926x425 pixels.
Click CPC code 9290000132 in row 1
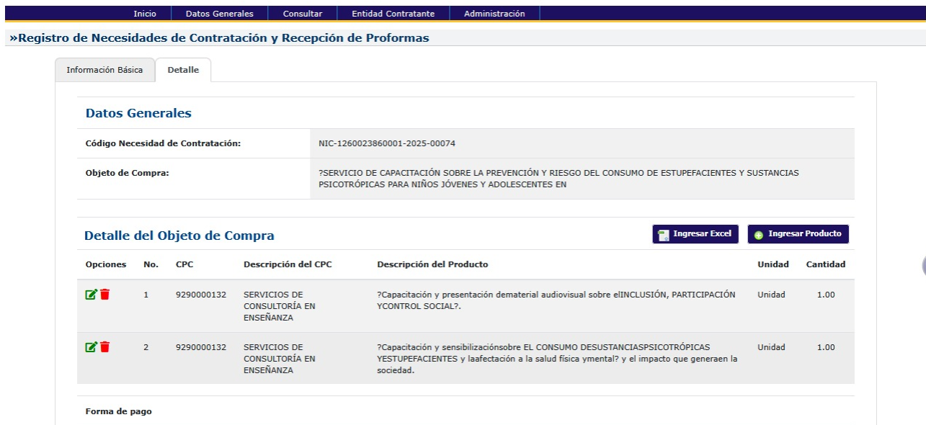200,295
